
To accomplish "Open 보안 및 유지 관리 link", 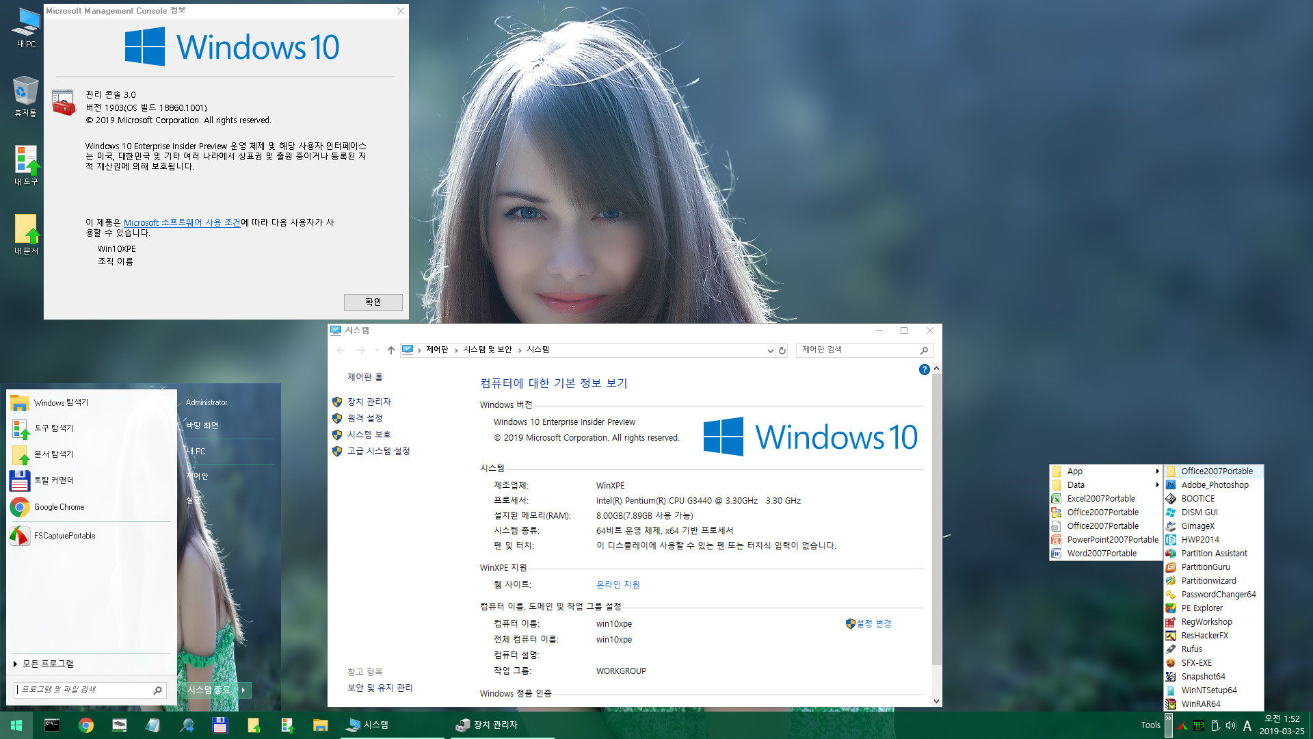I will coord(380,688).
